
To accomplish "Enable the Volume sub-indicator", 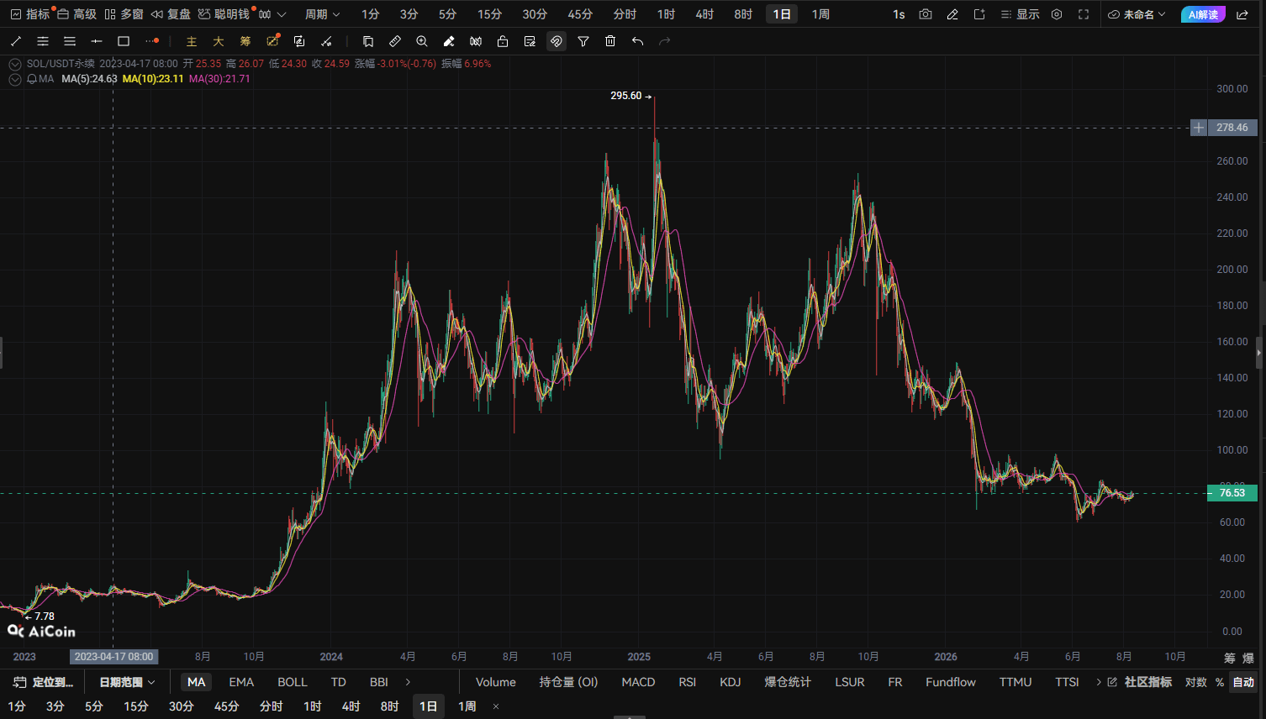I will point(496,682).
